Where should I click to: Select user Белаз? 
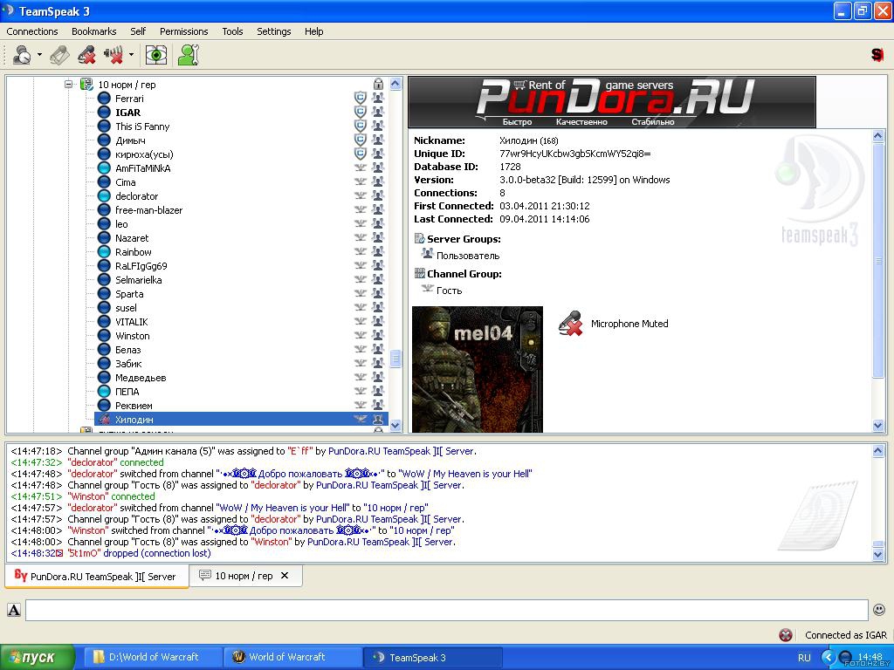[x=127, y=350]
